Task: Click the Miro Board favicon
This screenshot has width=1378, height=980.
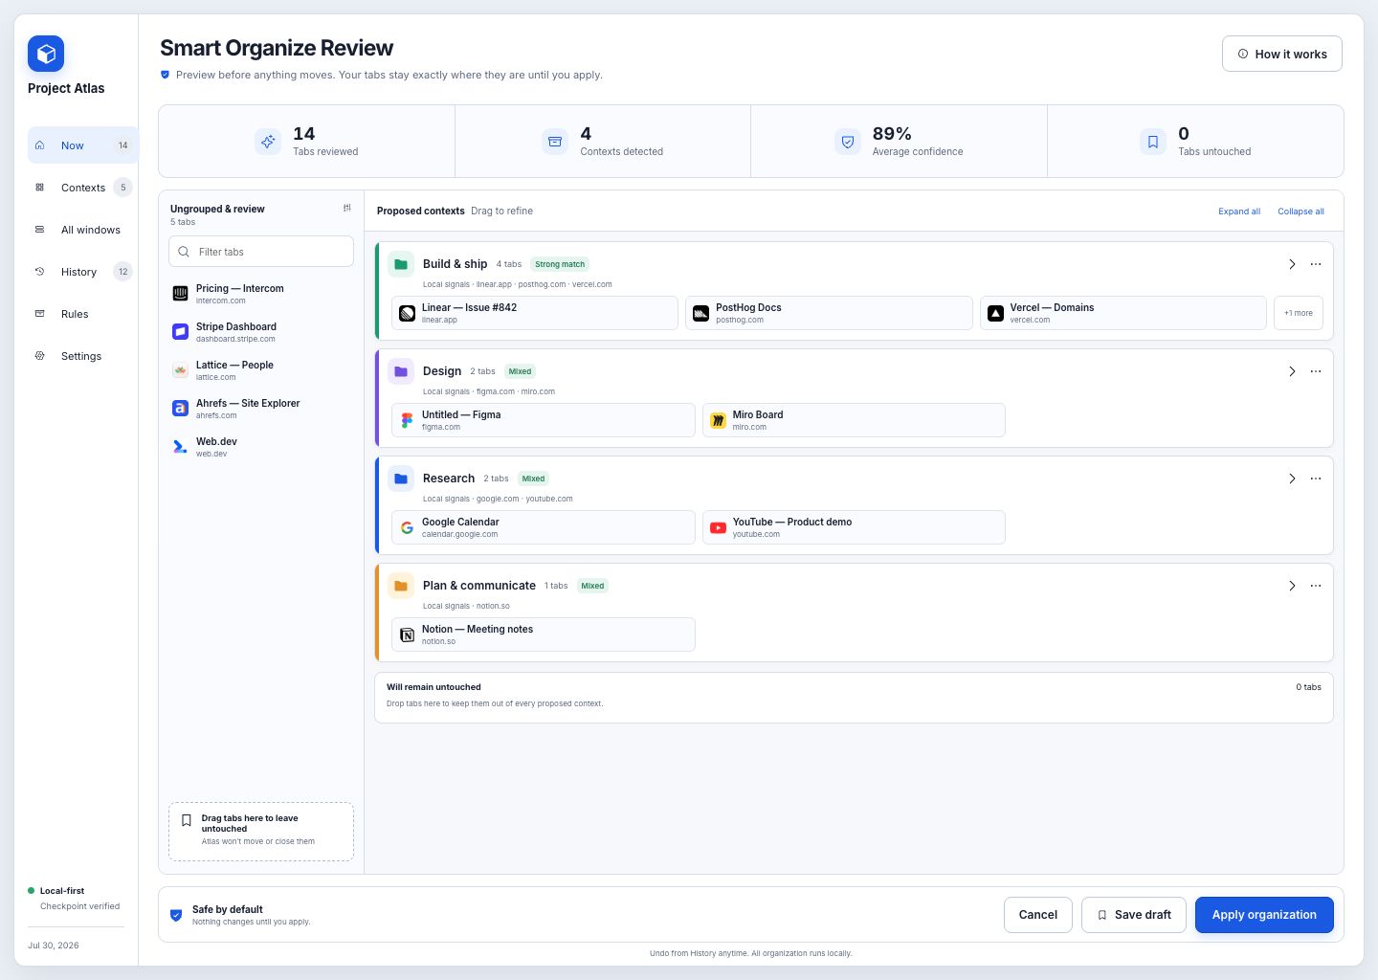Action: [x=718, y=420]
